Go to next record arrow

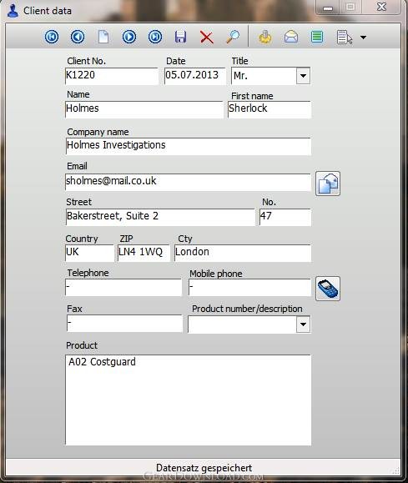click(x=129, y=37)
